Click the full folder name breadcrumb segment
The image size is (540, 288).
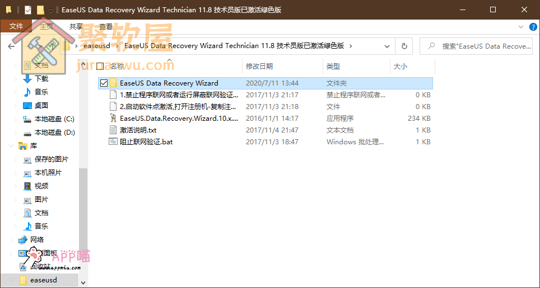(234, 46)
